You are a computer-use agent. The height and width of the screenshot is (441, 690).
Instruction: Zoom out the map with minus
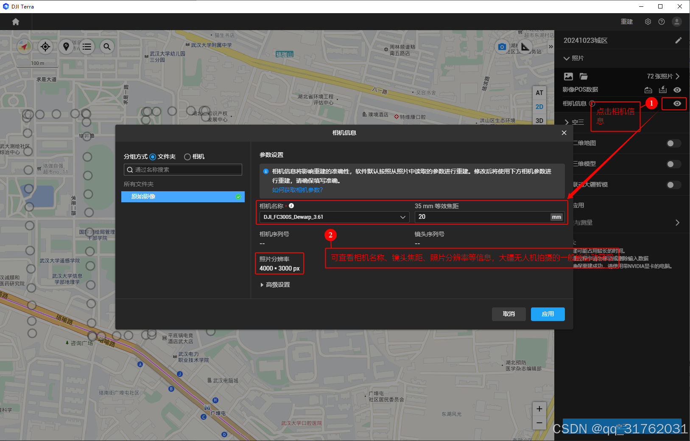(x=539, y=423)
